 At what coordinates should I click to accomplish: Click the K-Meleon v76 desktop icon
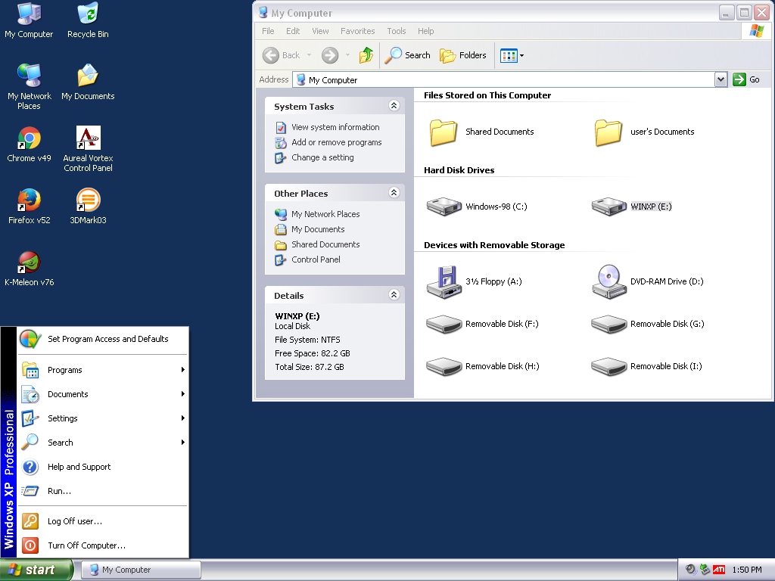pyautogui.click(x=29, y=263)
